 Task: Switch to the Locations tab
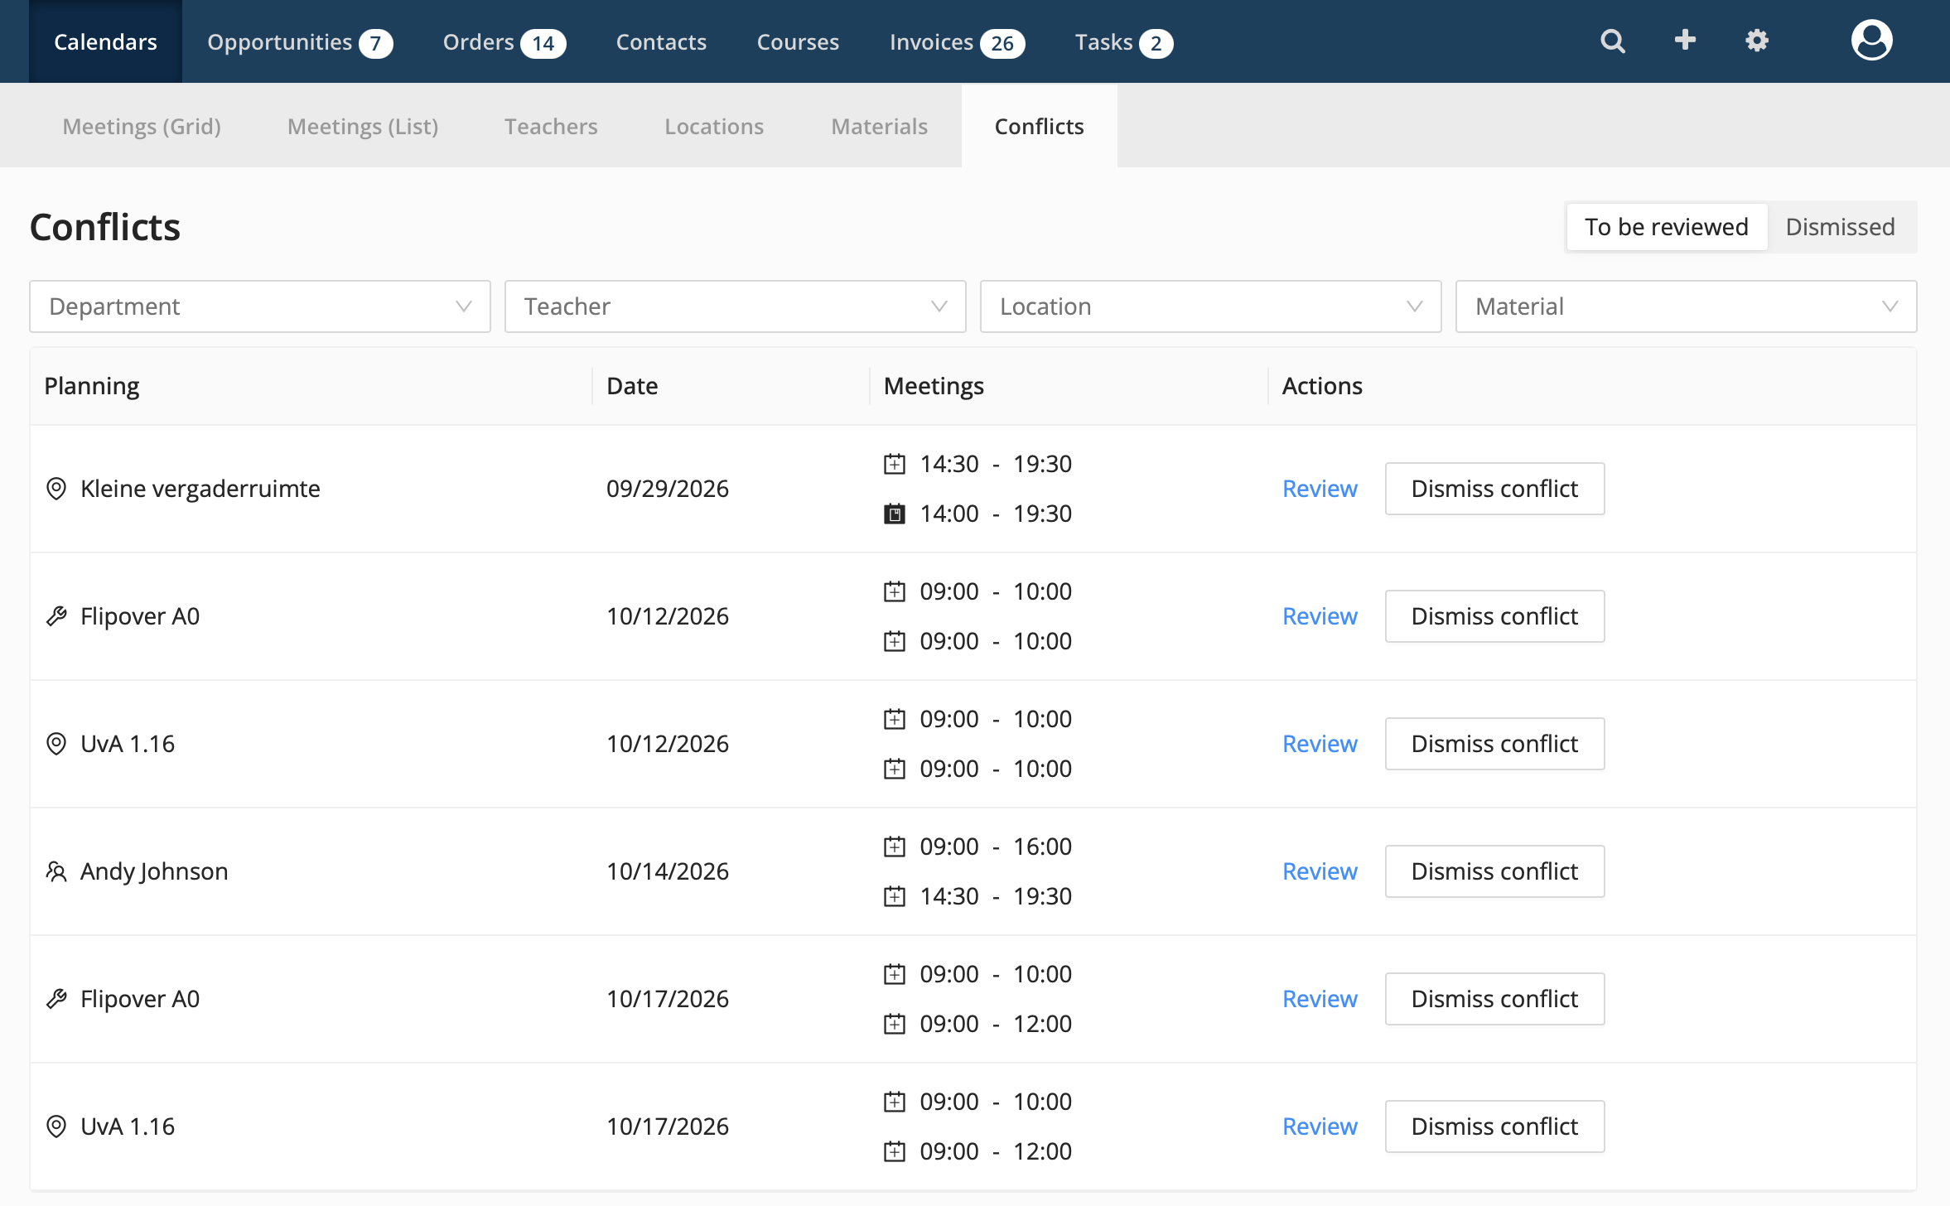pyautogui.click(x=714, y=126)
